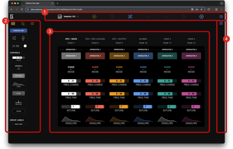Viewport: 233px width, 149px height.
Task: Click the paste clipboard icon
Action: point(184,17)
